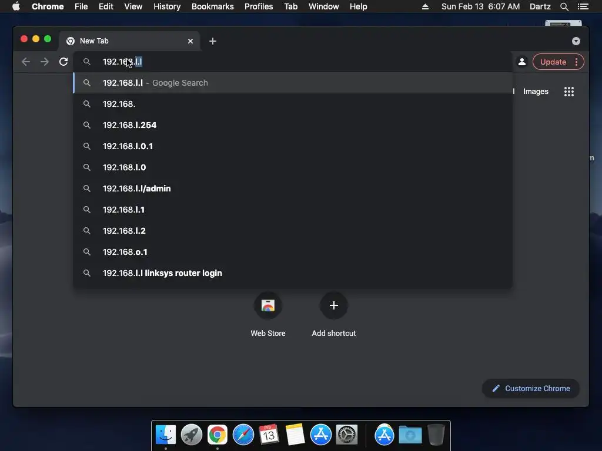Open a new tab with the plus icon
The image size is (602, 451).
pos(213,41)
